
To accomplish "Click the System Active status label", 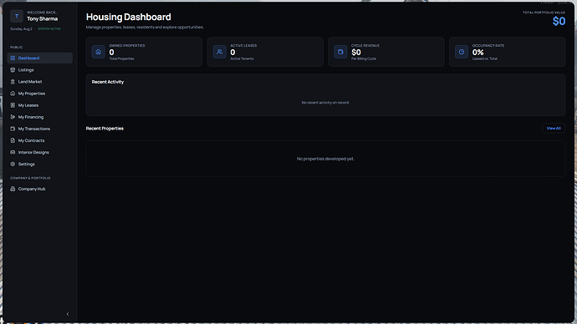I will [x=49, y=28].
